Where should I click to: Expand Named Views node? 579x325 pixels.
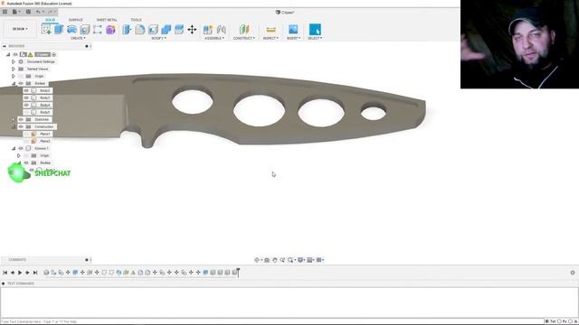(x=14, y=69)
